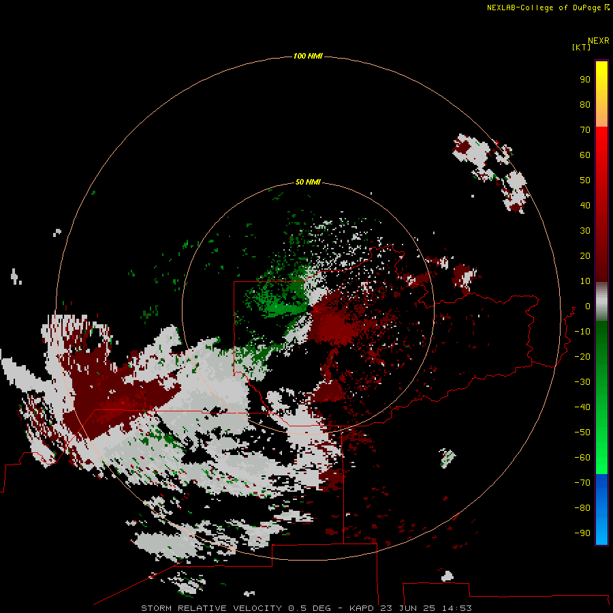
Task: Click the -50 value on velocity scale
Action: 582,433
